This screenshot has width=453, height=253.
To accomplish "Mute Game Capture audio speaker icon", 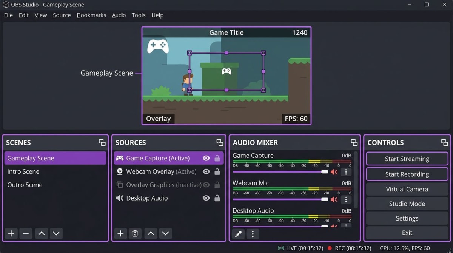I will (x=334, y=172).
